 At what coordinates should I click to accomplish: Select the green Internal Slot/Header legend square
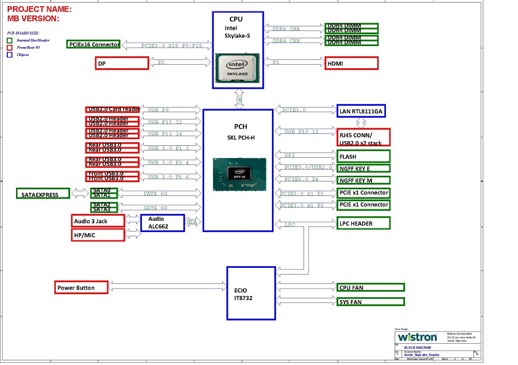[9, 40]
